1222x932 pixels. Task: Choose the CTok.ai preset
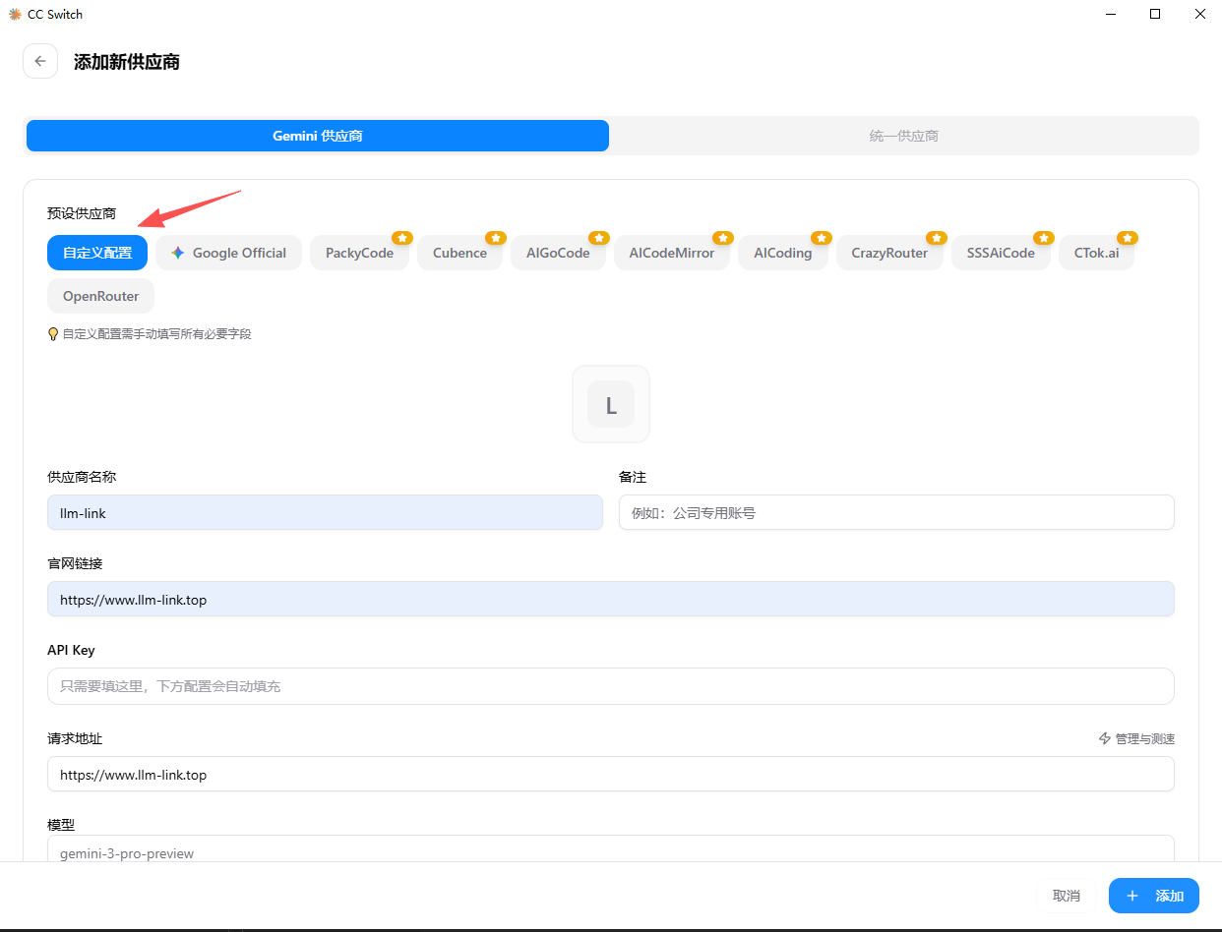(x=1096, y=253)
